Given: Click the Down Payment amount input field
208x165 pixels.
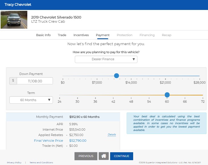Looking at the screenshot, I should [35, 81].
